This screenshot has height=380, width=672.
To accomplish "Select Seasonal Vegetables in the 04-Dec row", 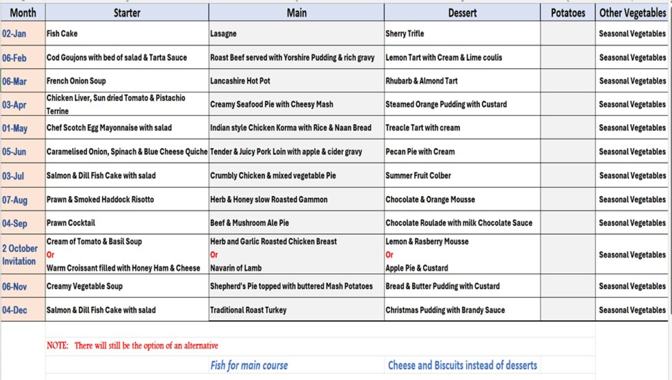I will click(x=632, y=310).
